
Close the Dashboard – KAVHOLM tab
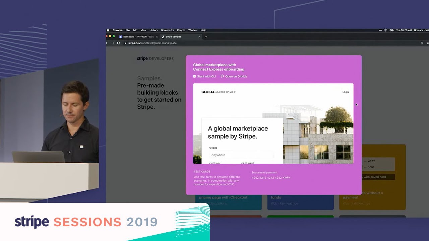coord(157,37)
